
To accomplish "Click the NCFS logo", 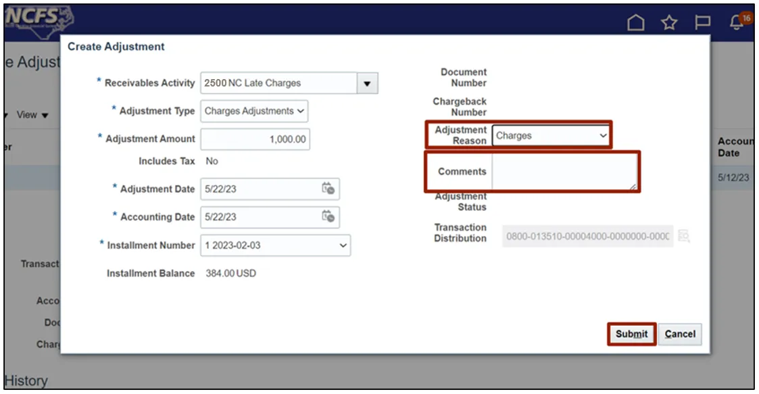I will coord(39,22).
